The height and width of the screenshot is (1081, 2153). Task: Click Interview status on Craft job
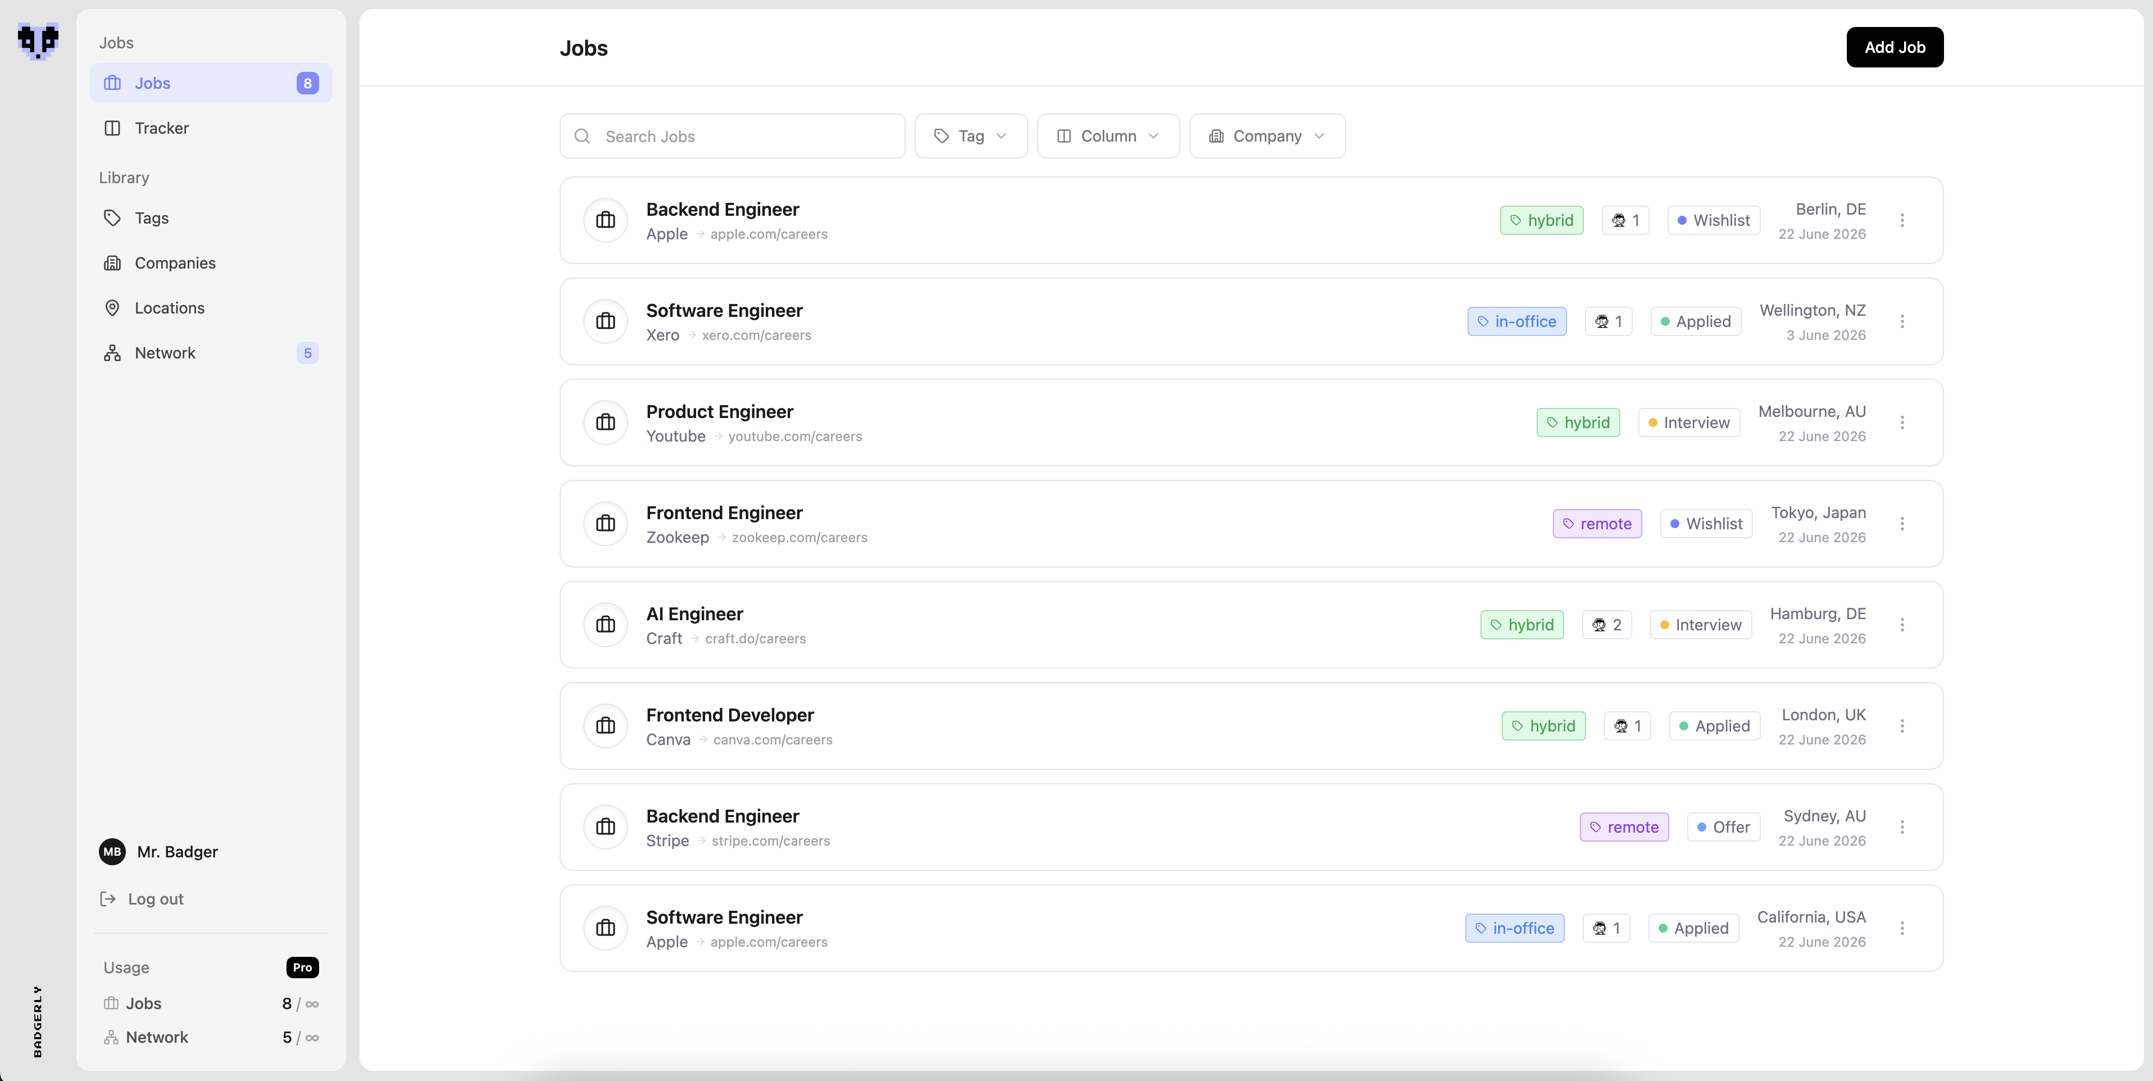(1701, 625)
